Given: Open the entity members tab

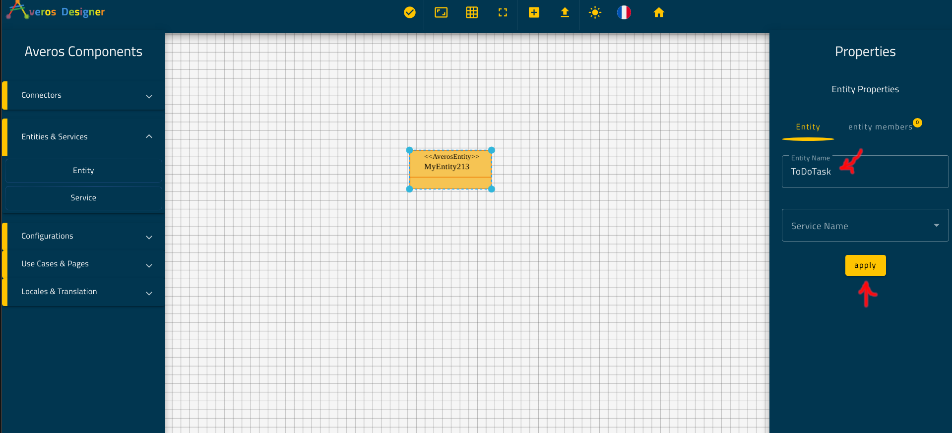Looking at the screenshot, I should tap(880, 127).
